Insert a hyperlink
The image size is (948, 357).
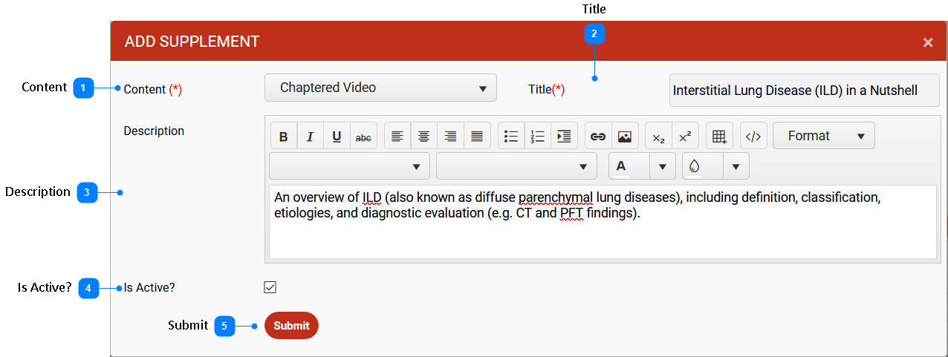[x=598, y=137]
